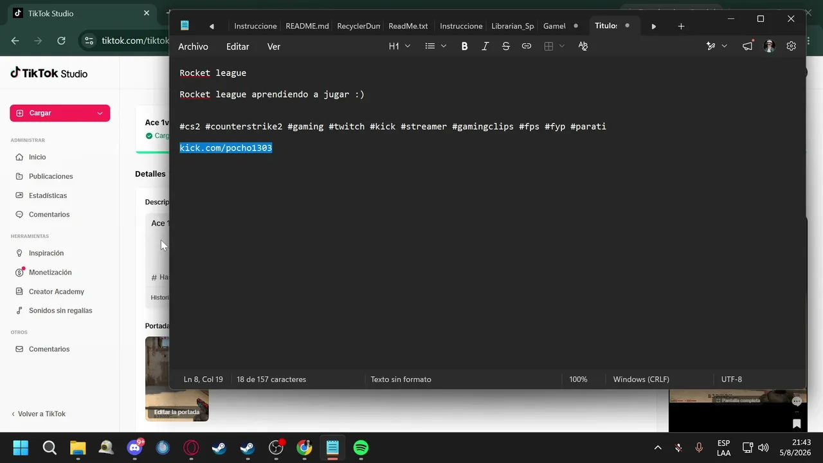823x463 pixels.
Task: Clear formatting with the Notepad toolbar icon
Action: 583,46
